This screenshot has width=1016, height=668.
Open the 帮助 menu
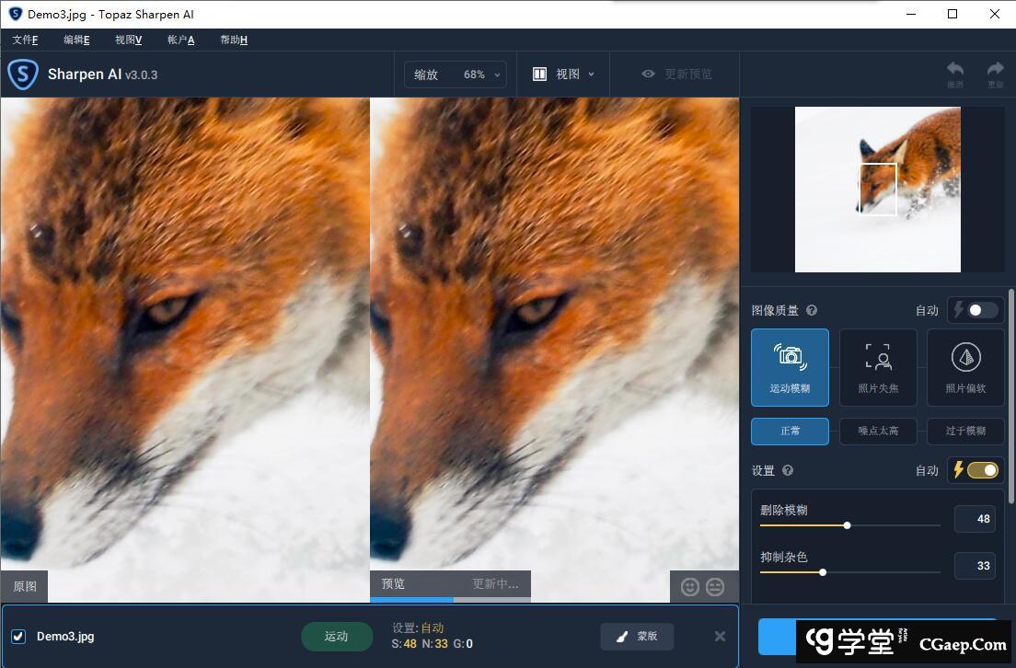233,40
